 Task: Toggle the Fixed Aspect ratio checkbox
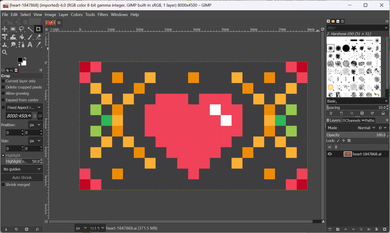(x=3, y=107)
